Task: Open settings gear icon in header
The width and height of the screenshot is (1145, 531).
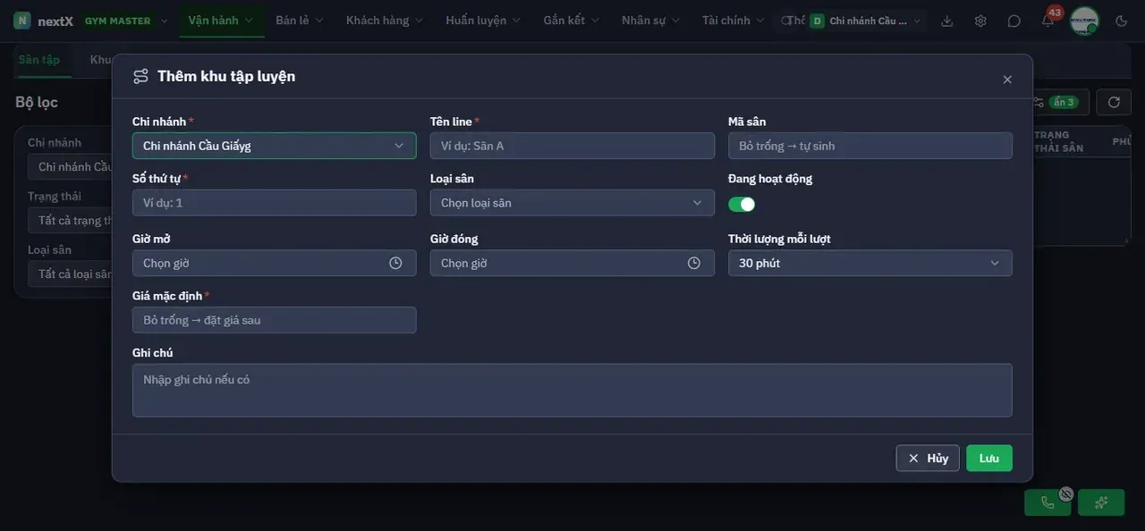Action: (980, 21)
